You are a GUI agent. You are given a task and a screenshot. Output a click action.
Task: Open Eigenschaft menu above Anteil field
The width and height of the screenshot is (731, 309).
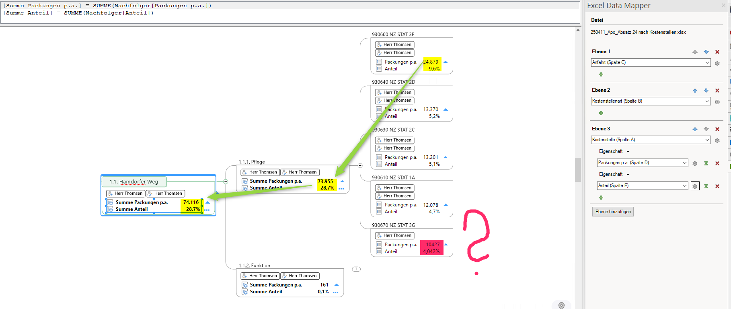click(x=628, y=175)
